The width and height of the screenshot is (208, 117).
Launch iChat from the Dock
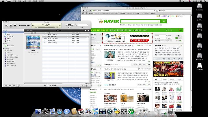click(x=67, y=112)
